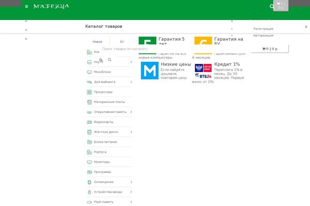Click the Видеокарты icon
Screen dimensions: 310x206
pyautogui.click(x=89, y=122)
